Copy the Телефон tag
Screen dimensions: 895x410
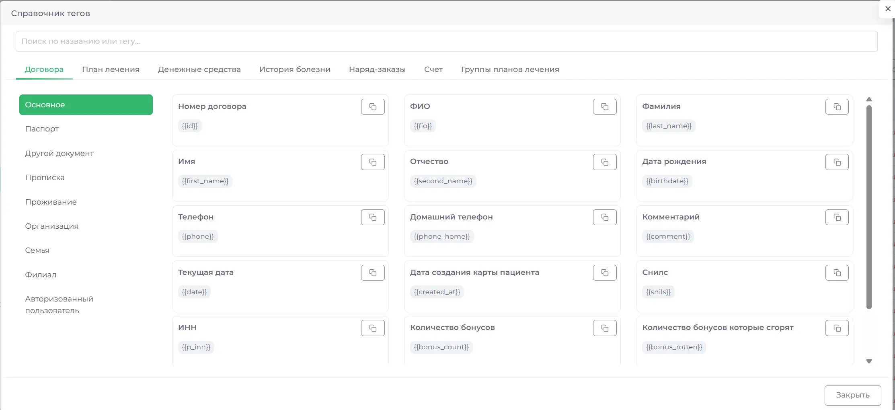[x=372, y=217]
